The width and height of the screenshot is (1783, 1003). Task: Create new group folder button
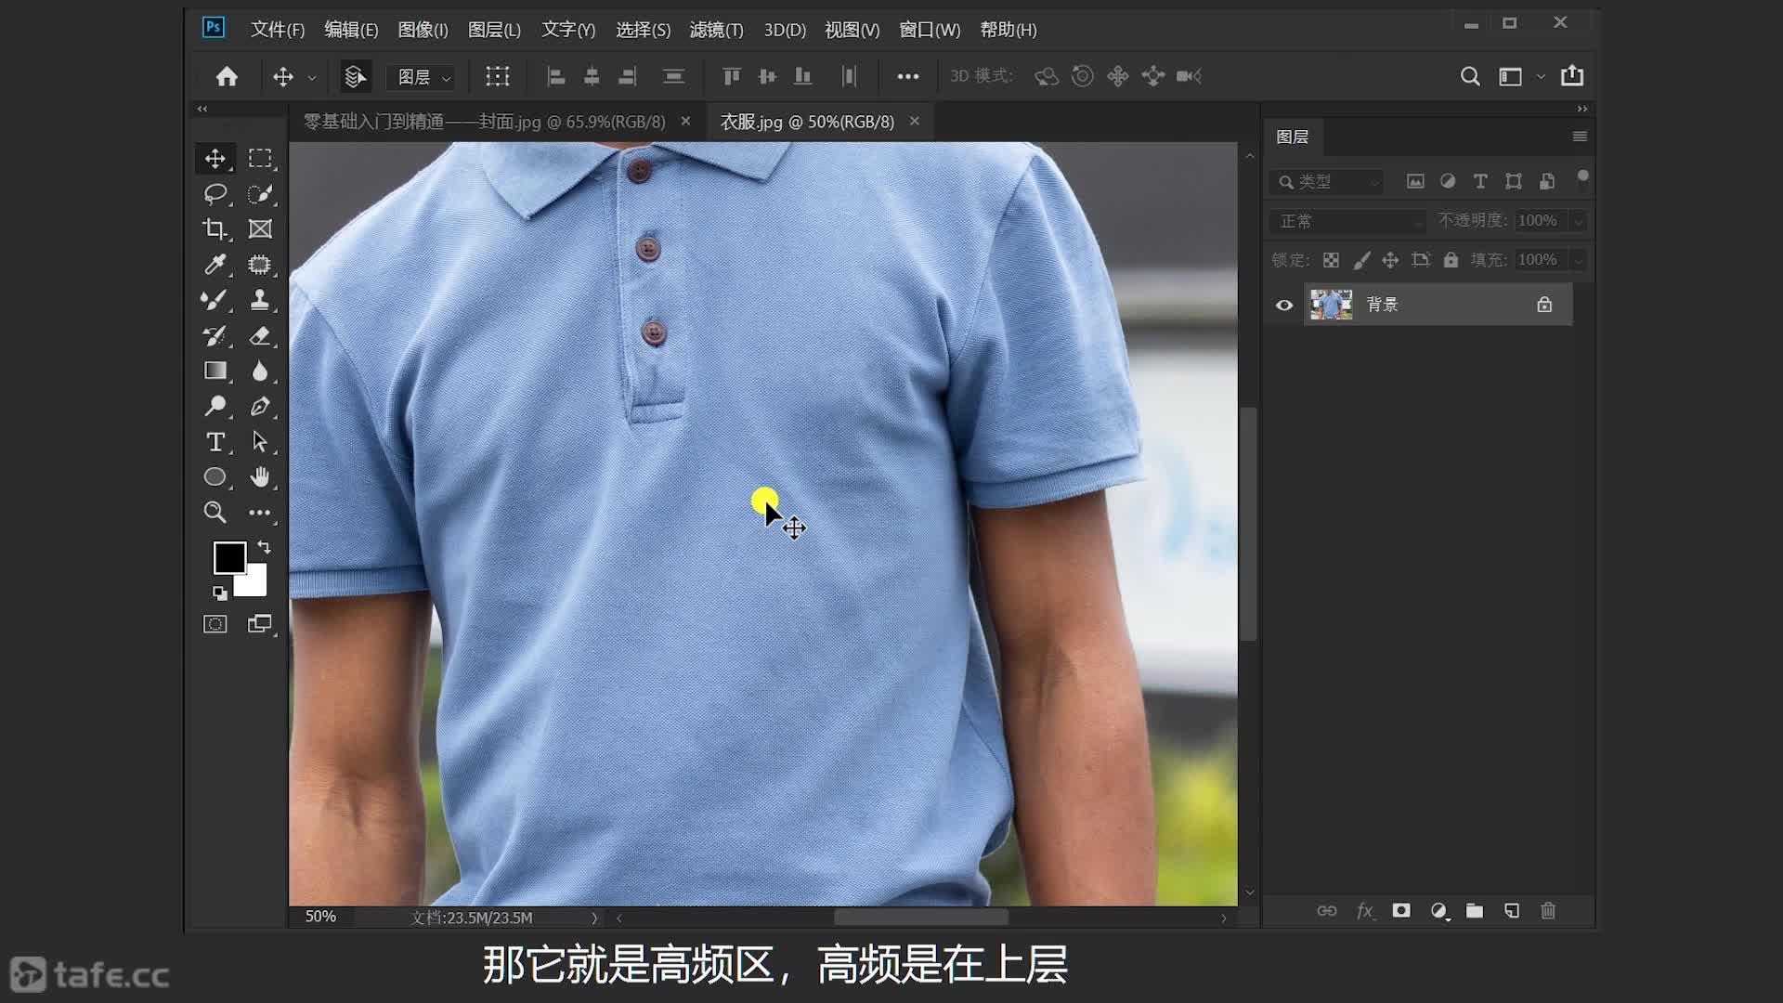tap(1475, 911)
